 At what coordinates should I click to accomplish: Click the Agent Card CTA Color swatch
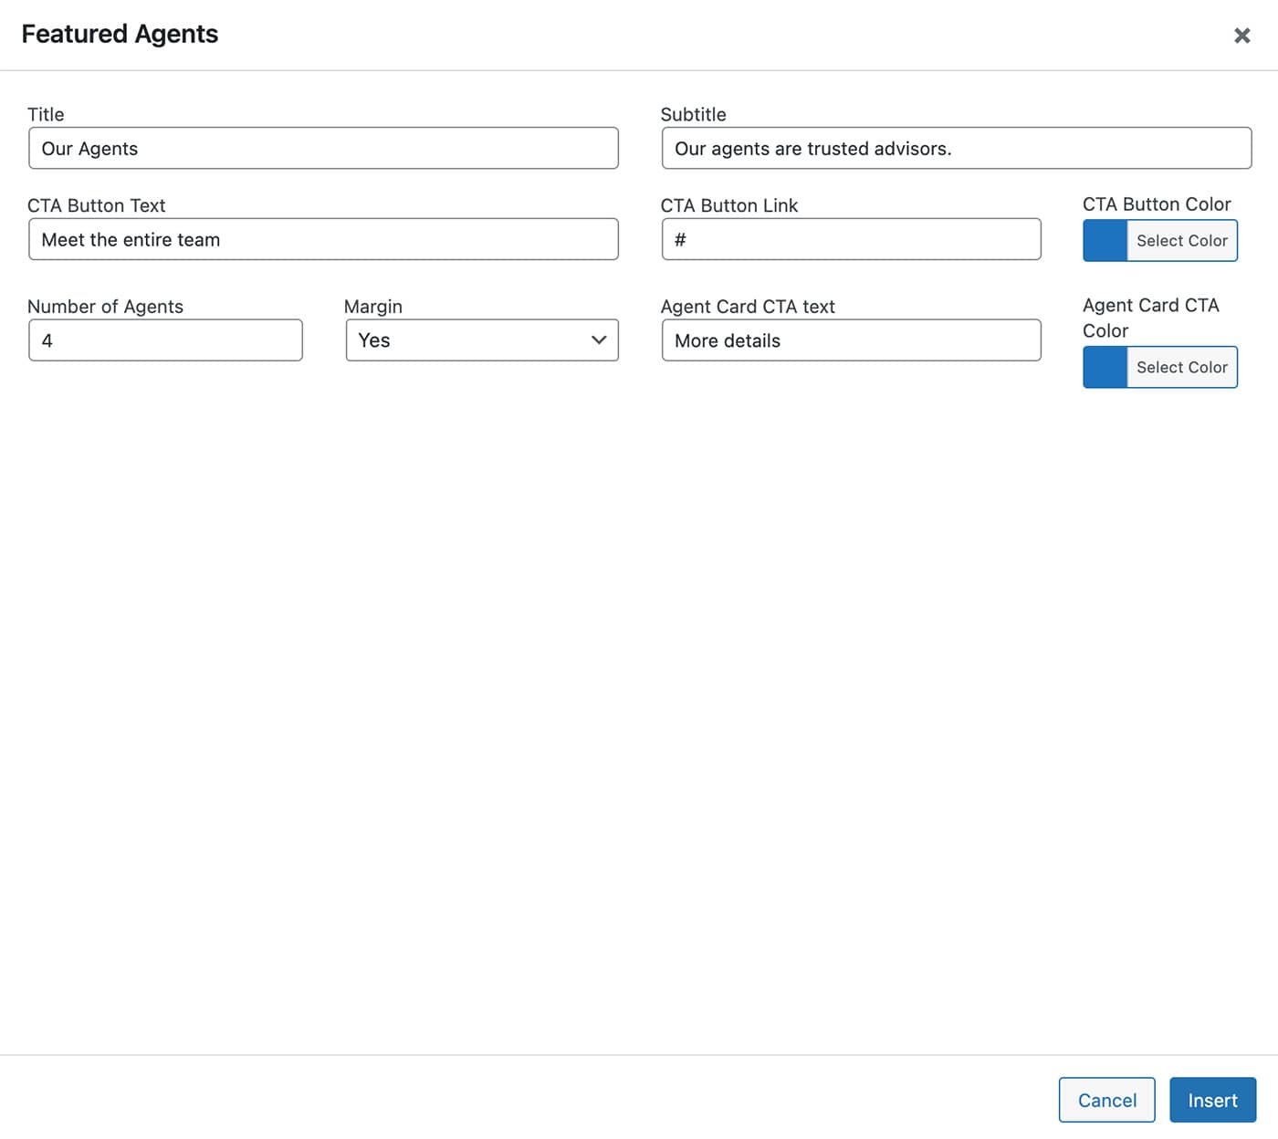click(x=1105, y=367)
